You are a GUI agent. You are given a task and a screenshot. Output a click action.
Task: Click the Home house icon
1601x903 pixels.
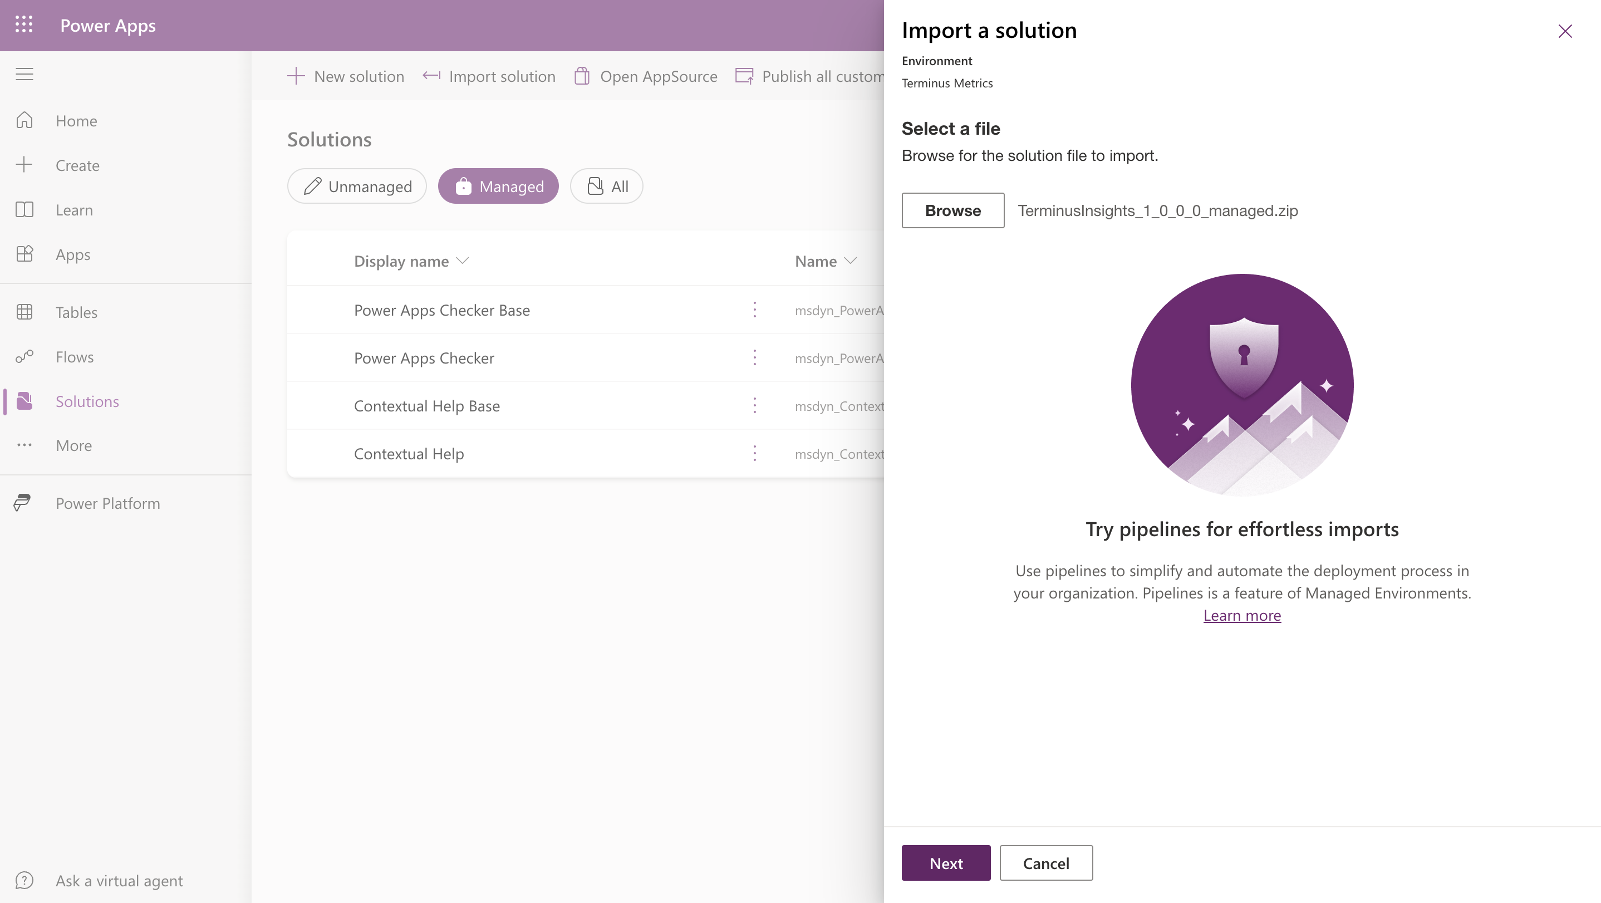click(x=24, y=120)
